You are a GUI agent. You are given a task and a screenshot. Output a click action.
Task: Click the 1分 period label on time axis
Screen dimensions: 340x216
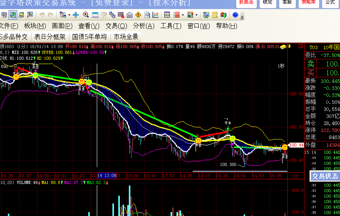point(295,176)
